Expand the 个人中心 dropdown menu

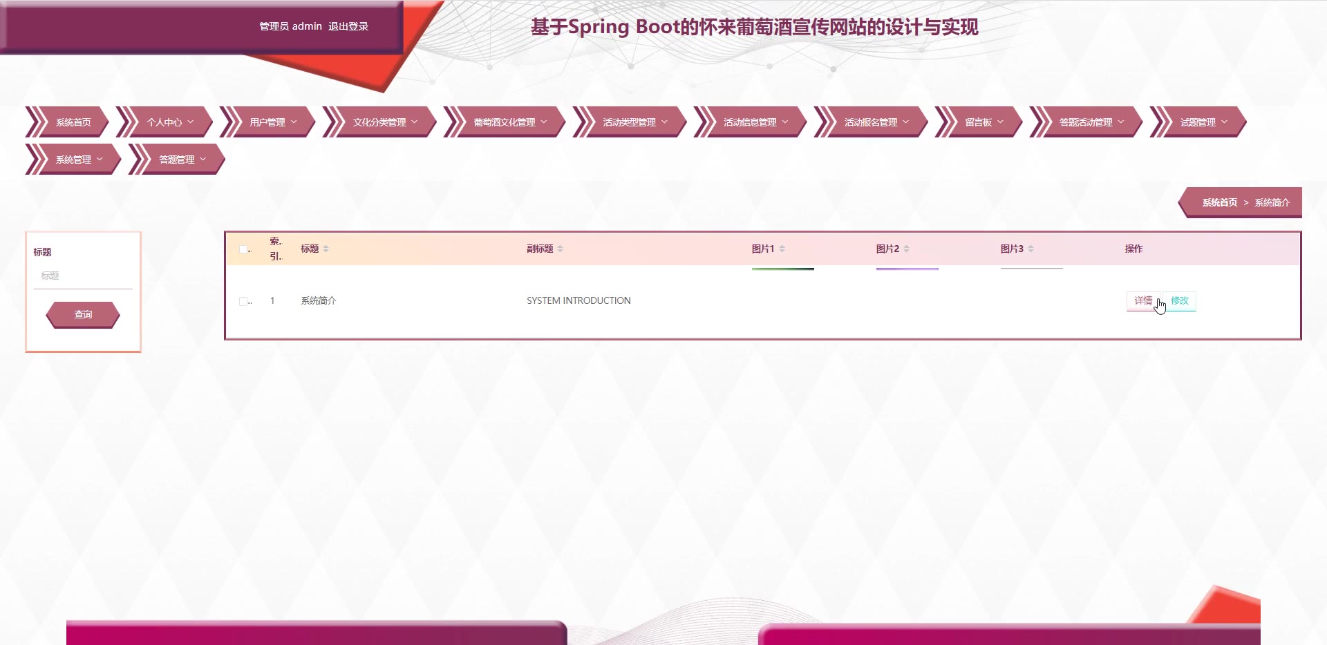pos(166,122)
